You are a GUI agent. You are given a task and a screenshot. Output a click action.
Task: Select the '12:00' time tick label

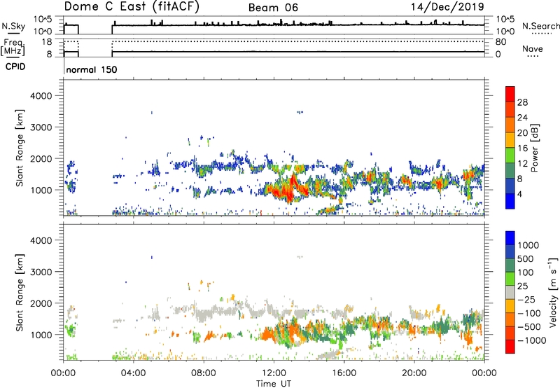(274, 373)
